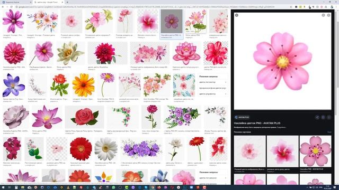This screenshot has height=190, width=339.
Task: Go forward in browser history
Action: tap(7, 7)
